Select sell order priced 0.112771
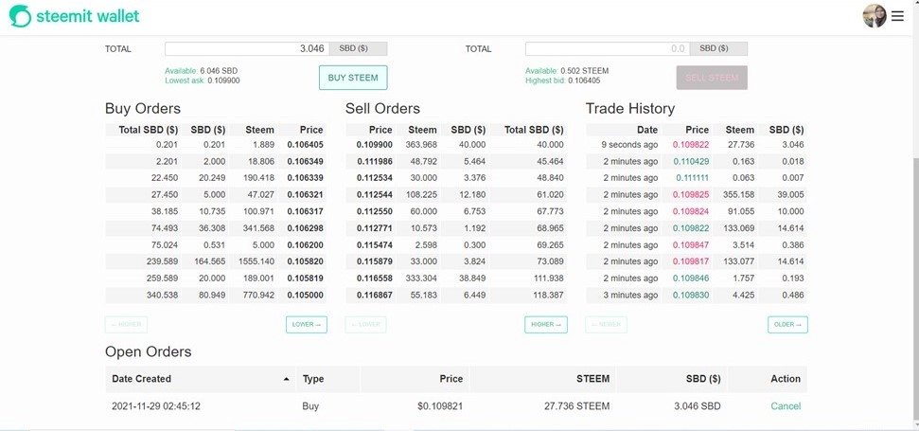This screenshot has width=919, height=431. click(456, 228)
